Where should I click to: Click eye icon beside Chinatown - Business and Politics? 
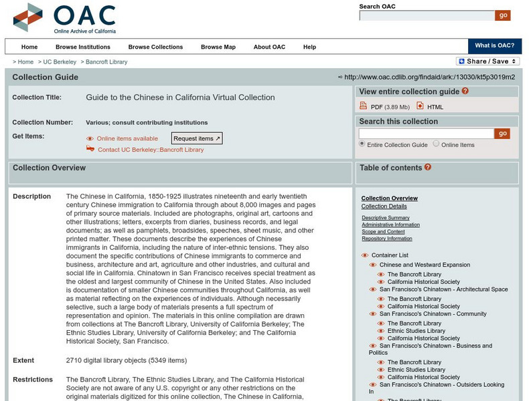click(373, 346)
